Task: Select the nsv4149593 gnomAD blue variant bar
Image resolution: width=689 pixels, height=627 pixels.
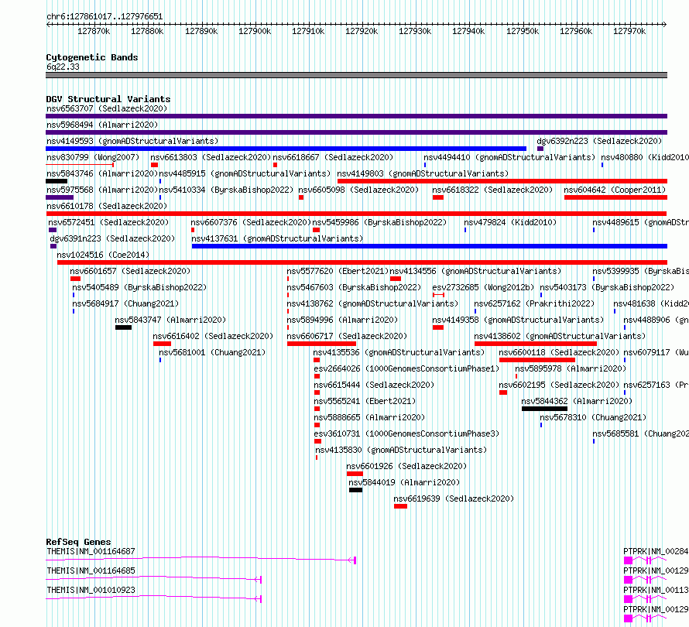Action: tap(286, 149)
